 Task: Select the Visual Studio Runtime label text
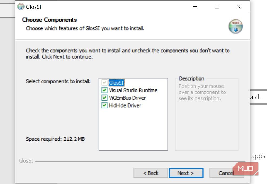coord(133,90)
